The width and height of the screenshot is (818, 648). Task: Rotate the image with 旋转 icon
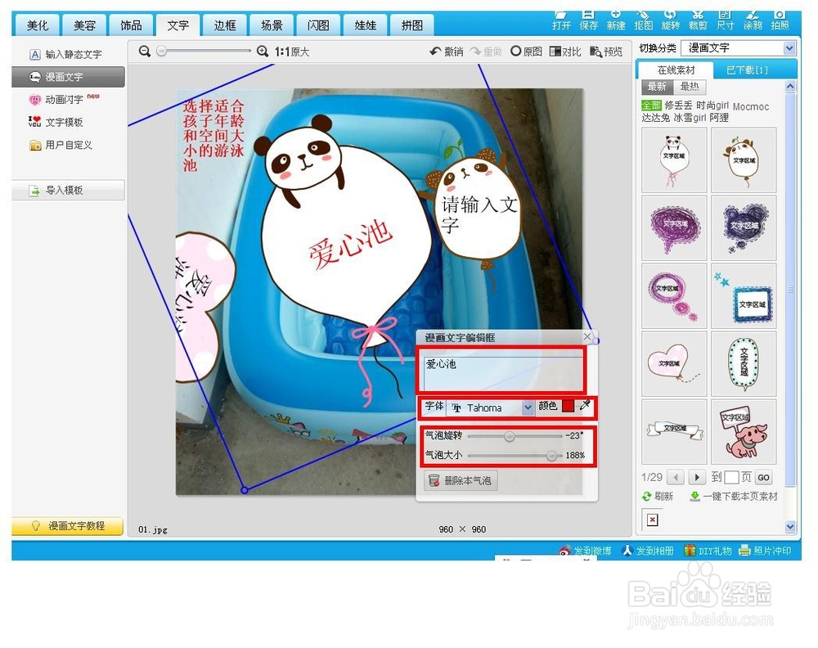(671, 20)
